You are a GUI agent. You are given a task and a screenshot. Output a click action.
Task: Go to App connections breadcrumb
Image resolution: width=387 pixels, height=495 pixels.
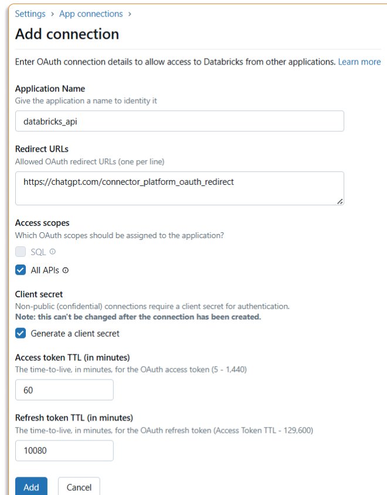[x=91, y=14]
